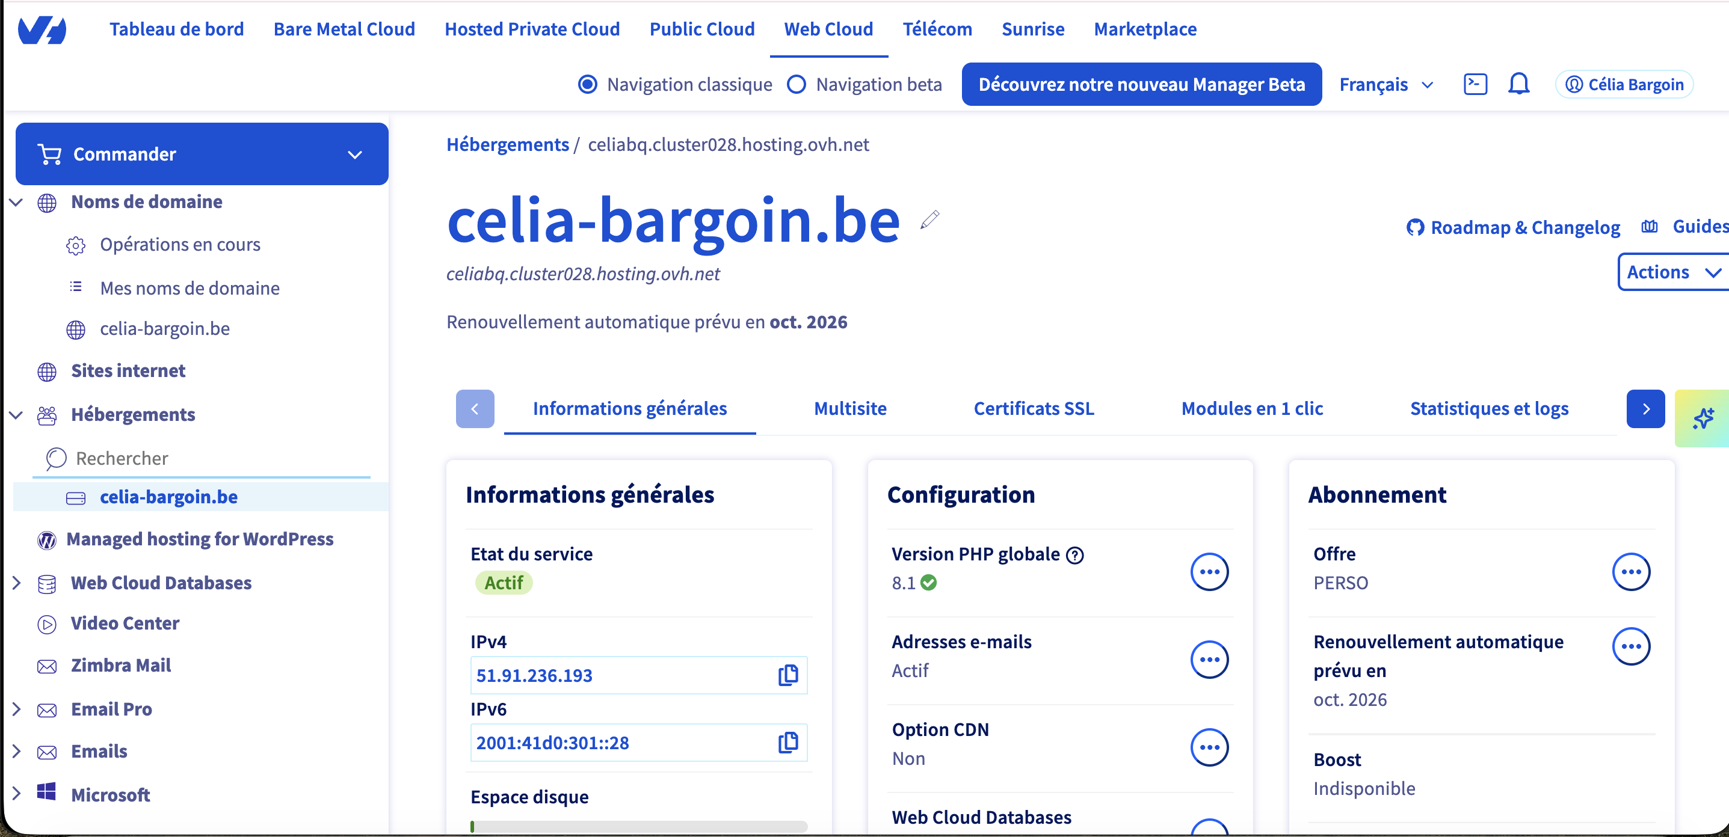Open options menu for Option CDN
This screenshot has height=837, width=1729.
(1209, 747)
